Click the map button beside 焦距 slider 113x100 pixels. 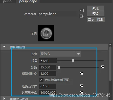[x=102, y=67]
